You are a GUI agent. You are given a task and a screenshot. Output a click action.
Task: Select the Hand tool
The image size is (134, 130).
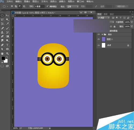(2, 53)
